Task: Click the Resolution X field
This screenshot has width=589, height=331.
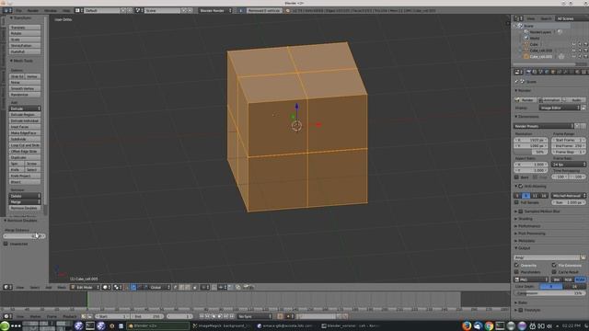Action: [x=531, y=140]
